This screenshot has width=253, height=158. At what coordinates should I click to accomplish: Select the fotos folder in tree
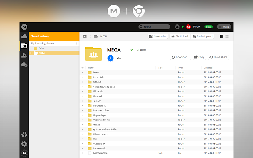coord(54,48)
